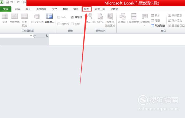185x118 pixels.
Task: Click inside the formula bar input
Action: pyautogui.click(x=117, y=39)
